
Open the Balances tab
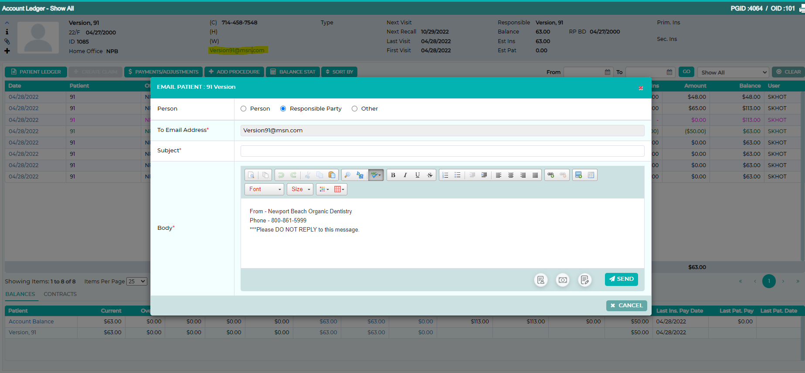pos(20,294)
